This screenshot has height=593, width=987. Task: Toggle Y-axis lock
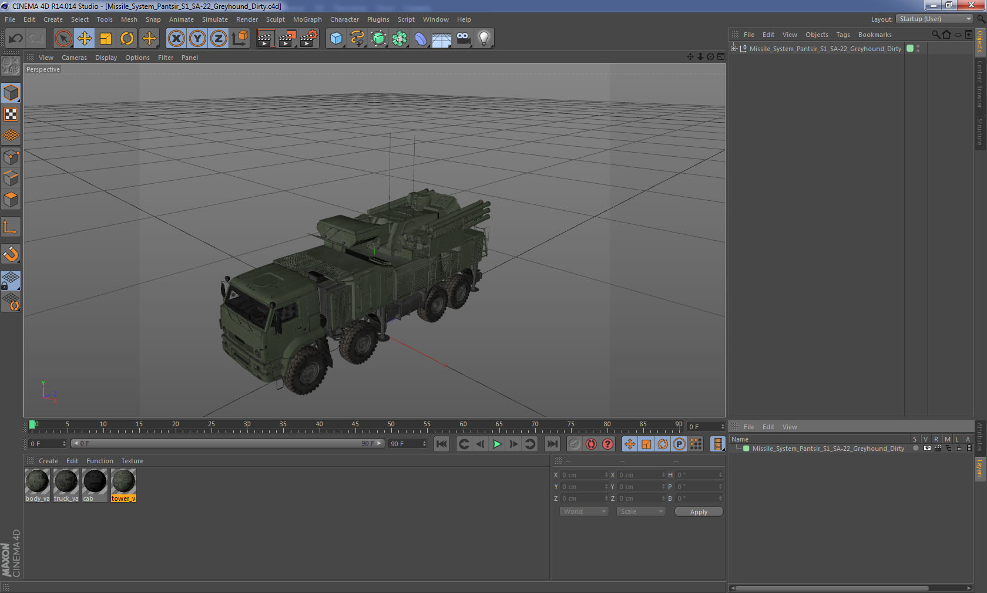(x=197, y=39)
